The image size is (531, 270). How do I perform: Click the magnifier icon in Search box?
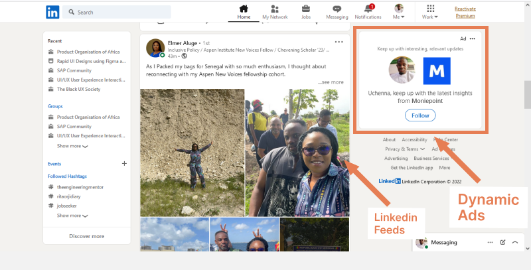72,12
